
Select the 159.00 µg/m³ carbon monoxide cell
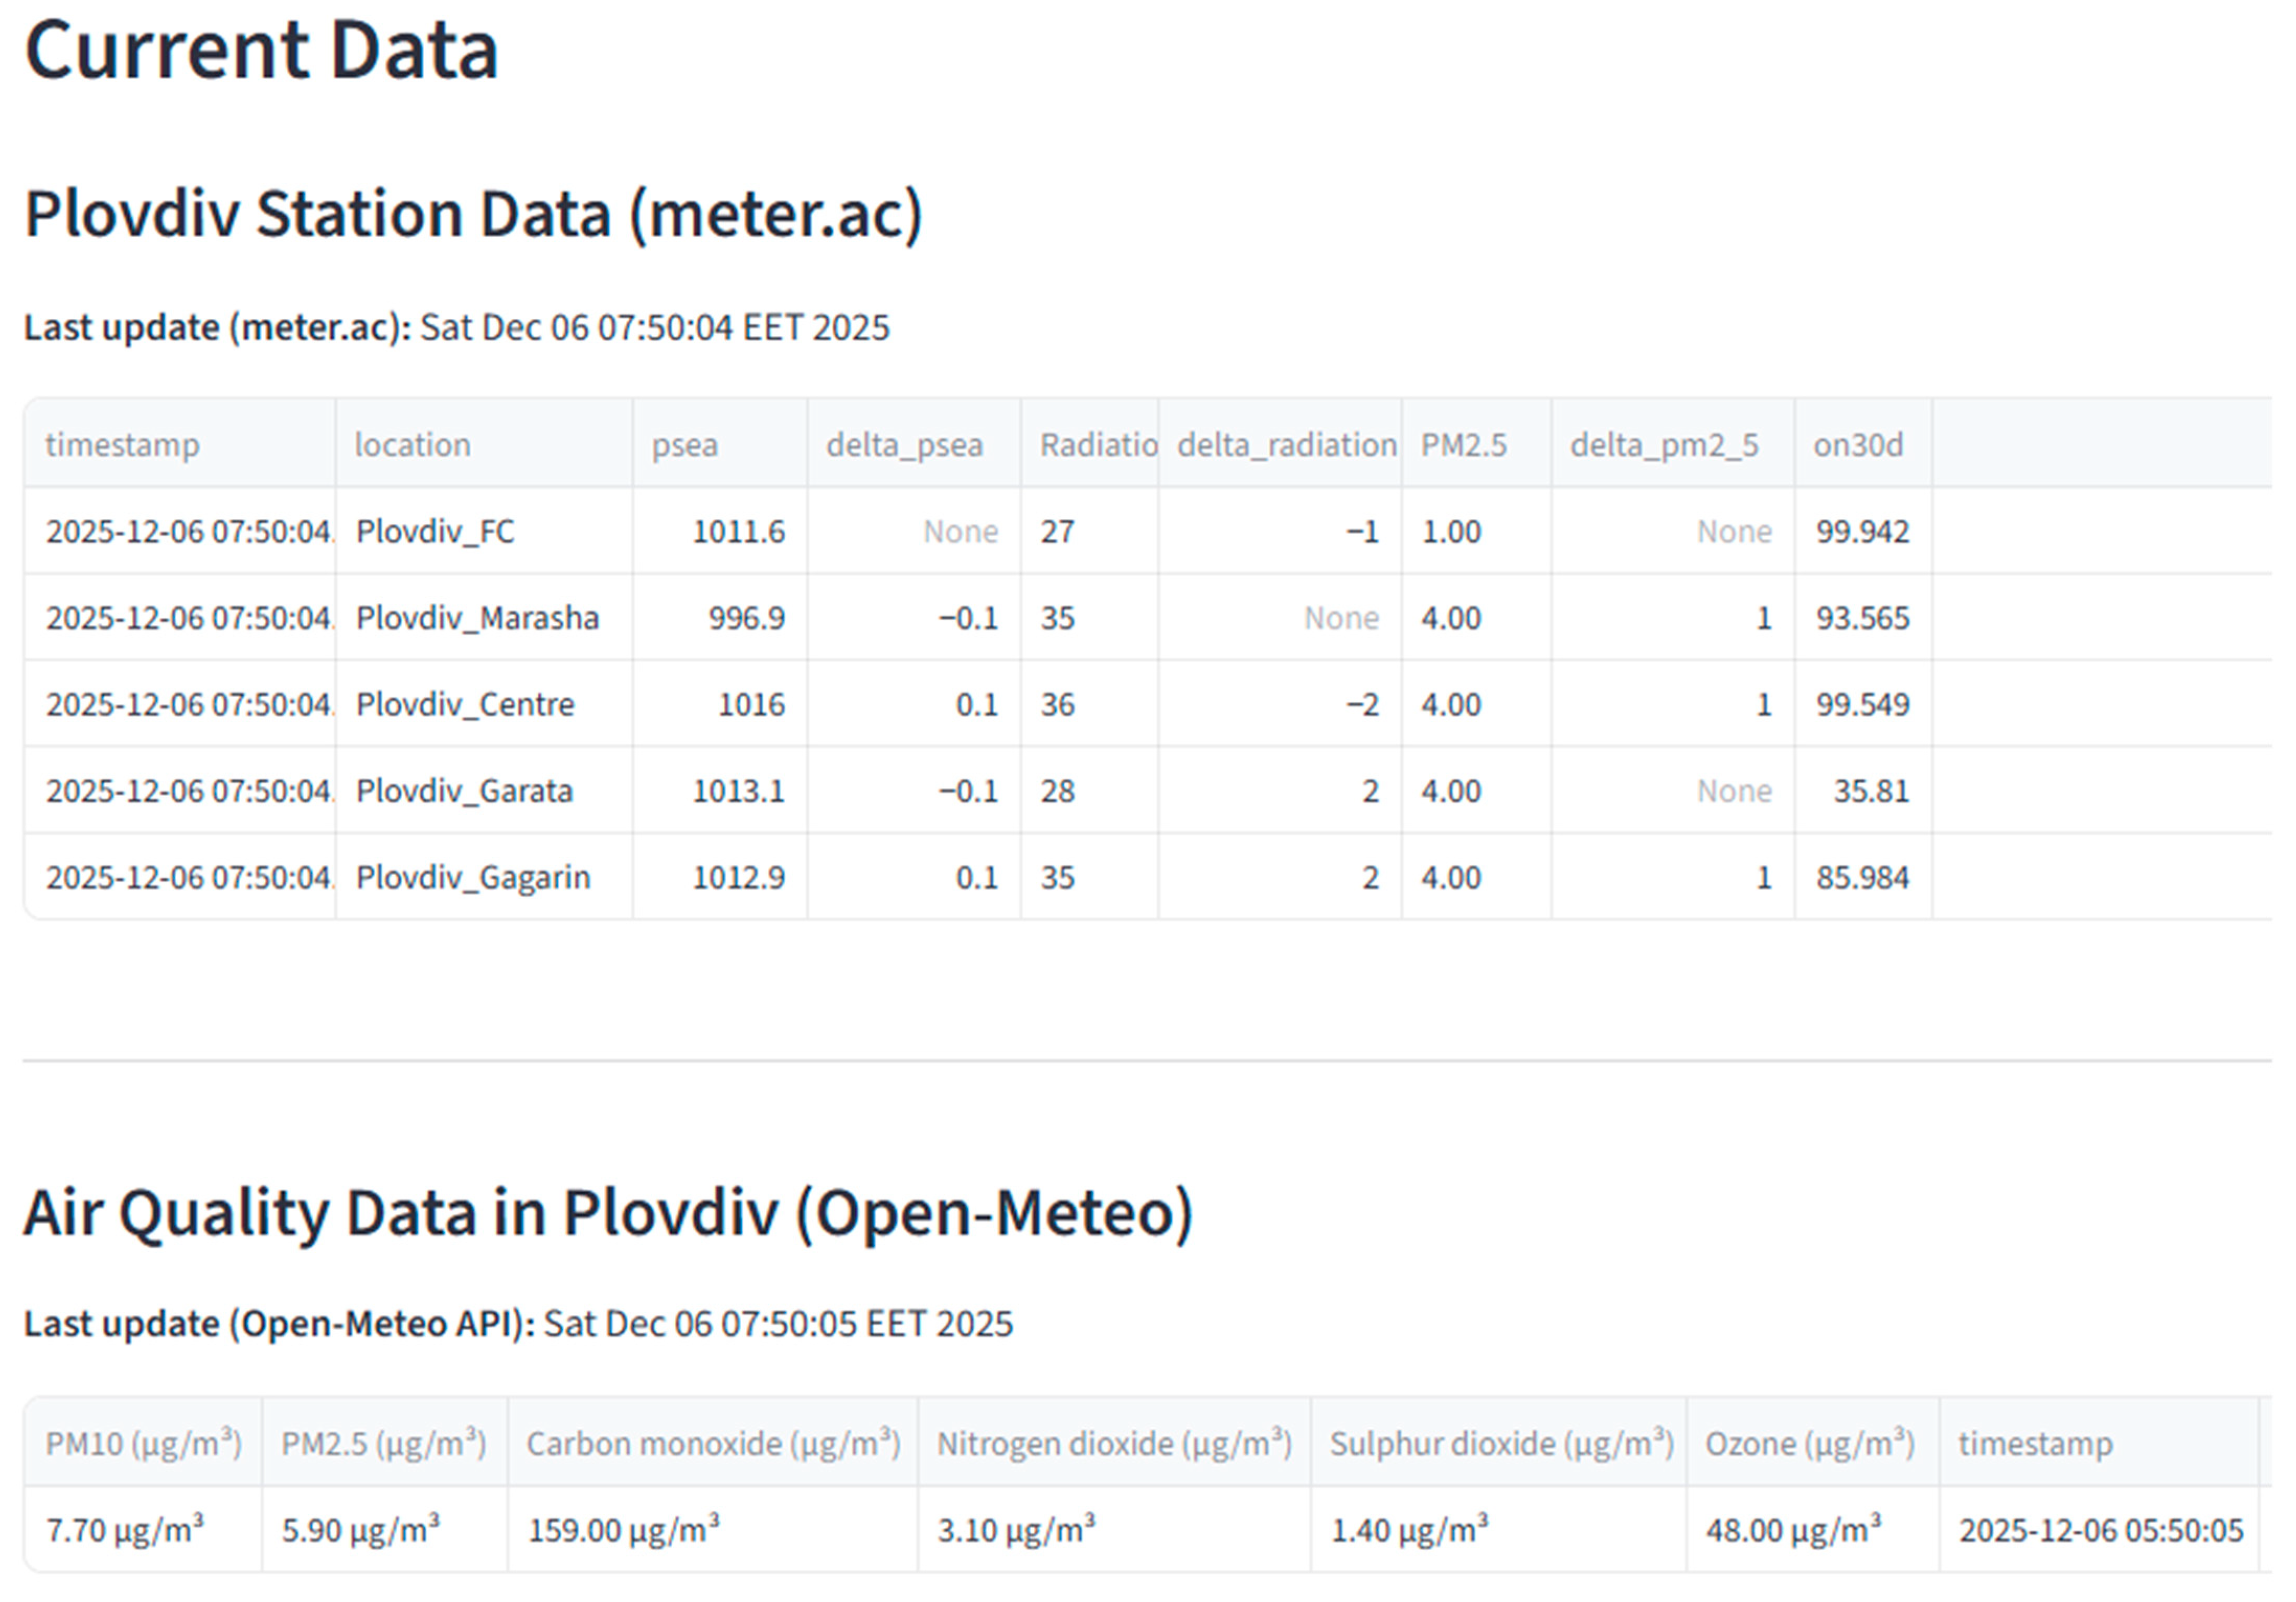pyautogui.click(x=623, y=1530)
